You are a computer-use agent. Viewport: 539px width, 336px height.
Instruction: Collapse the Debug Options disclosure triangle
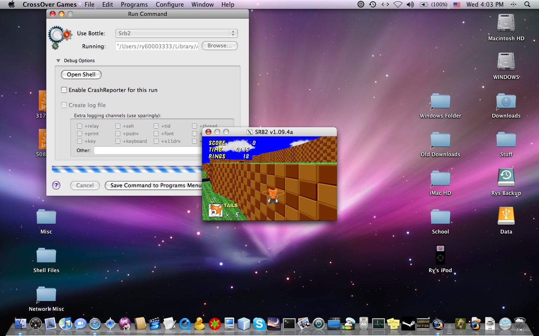coord(59,60)
